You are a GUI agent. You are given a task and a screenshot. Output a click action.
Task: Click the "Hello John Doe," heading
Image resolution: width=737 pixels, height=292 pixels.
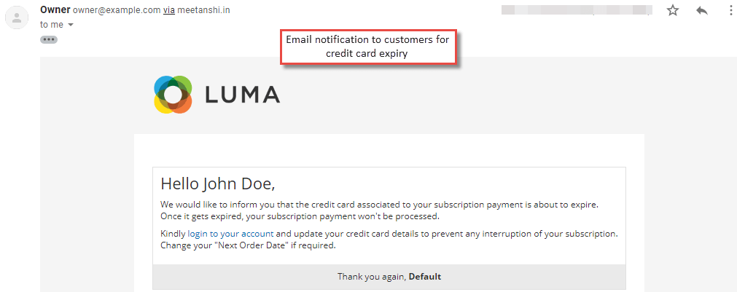(x=218, y=184)
